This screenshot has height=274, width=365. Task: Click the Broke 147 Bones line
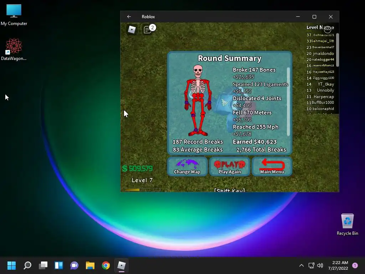[x=254, y=70]
